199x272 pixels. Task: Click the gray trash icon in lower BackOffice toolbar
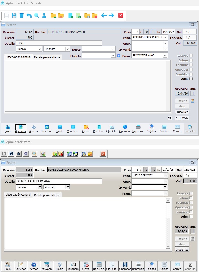[19, 154]
